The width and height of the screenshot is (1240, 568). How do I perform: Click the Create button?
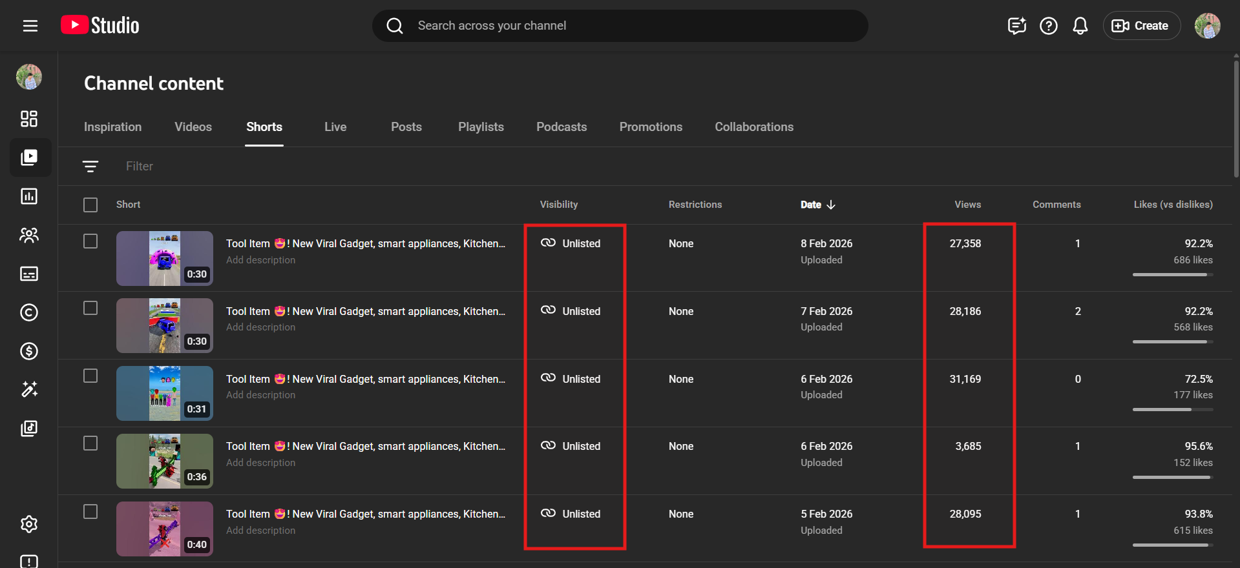pos(1141,26)
